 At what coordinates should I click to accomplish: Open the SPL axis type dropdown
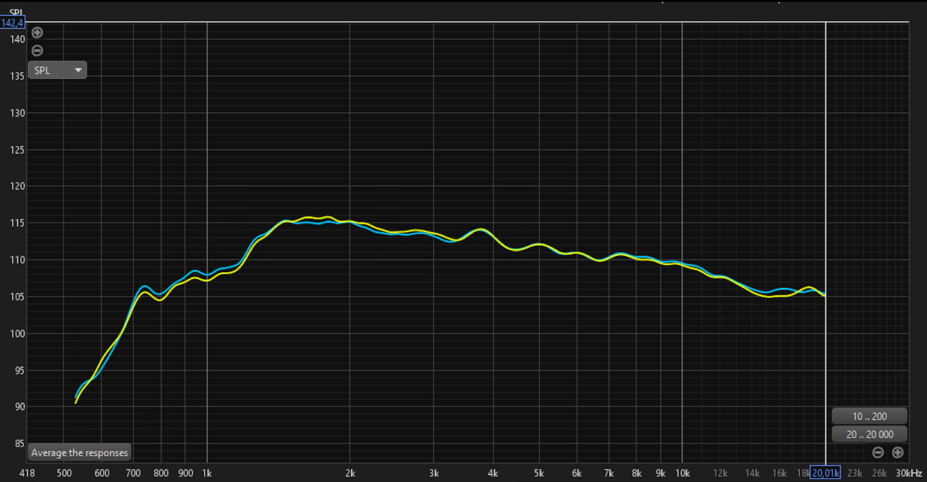point(57,70)
